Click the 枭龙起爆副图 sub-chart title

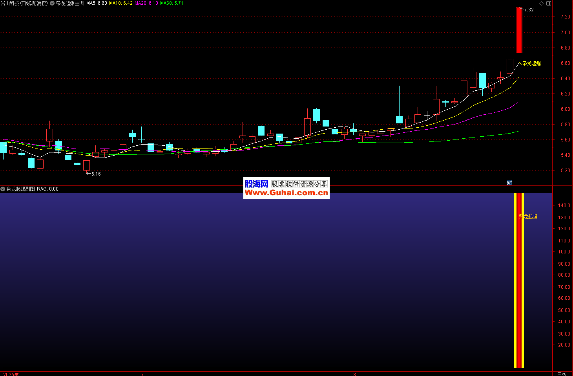[20, 189]
